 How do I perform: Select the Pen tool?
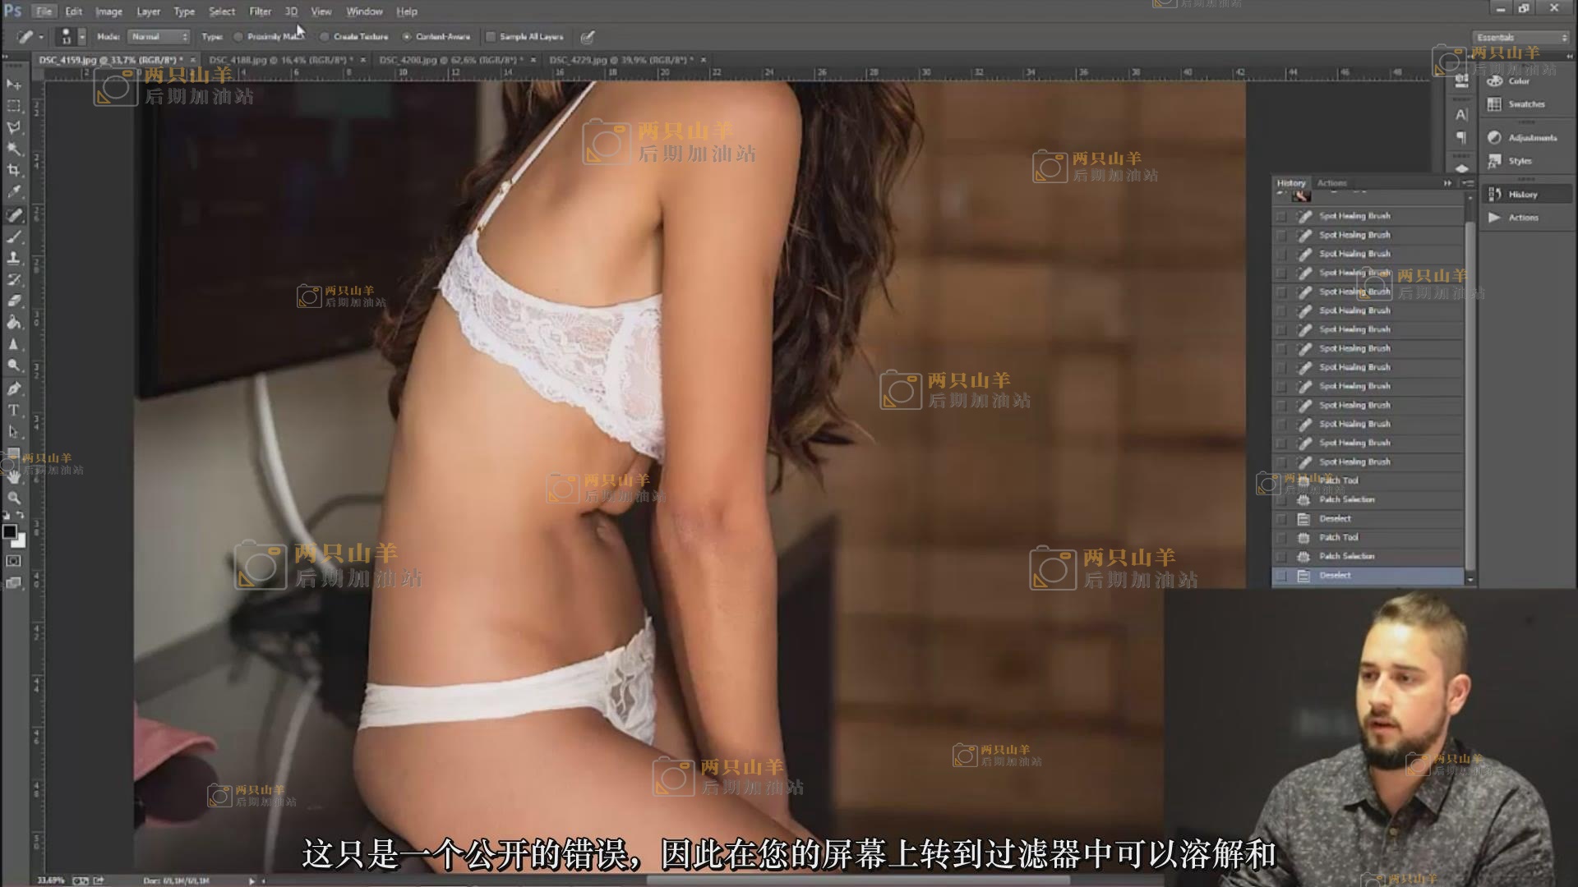(x=14, y=388)
